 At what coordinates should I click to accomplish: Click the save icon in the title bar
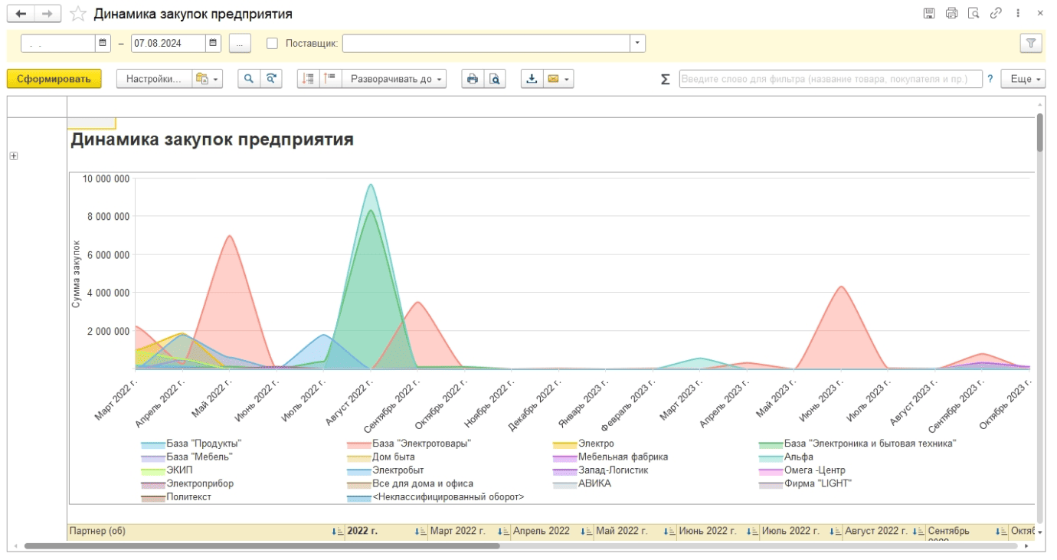coord(929,13)
